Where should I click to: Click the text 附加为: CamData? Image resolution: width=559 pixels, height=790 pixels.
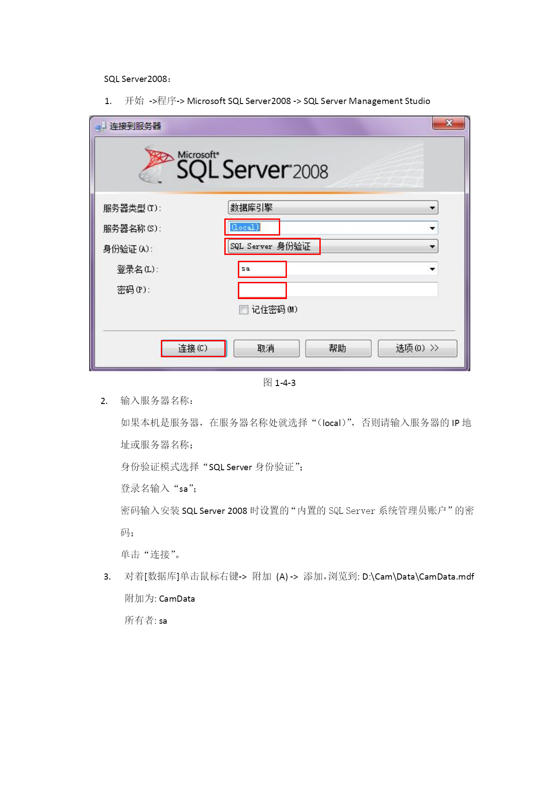[x=160, y=599]
